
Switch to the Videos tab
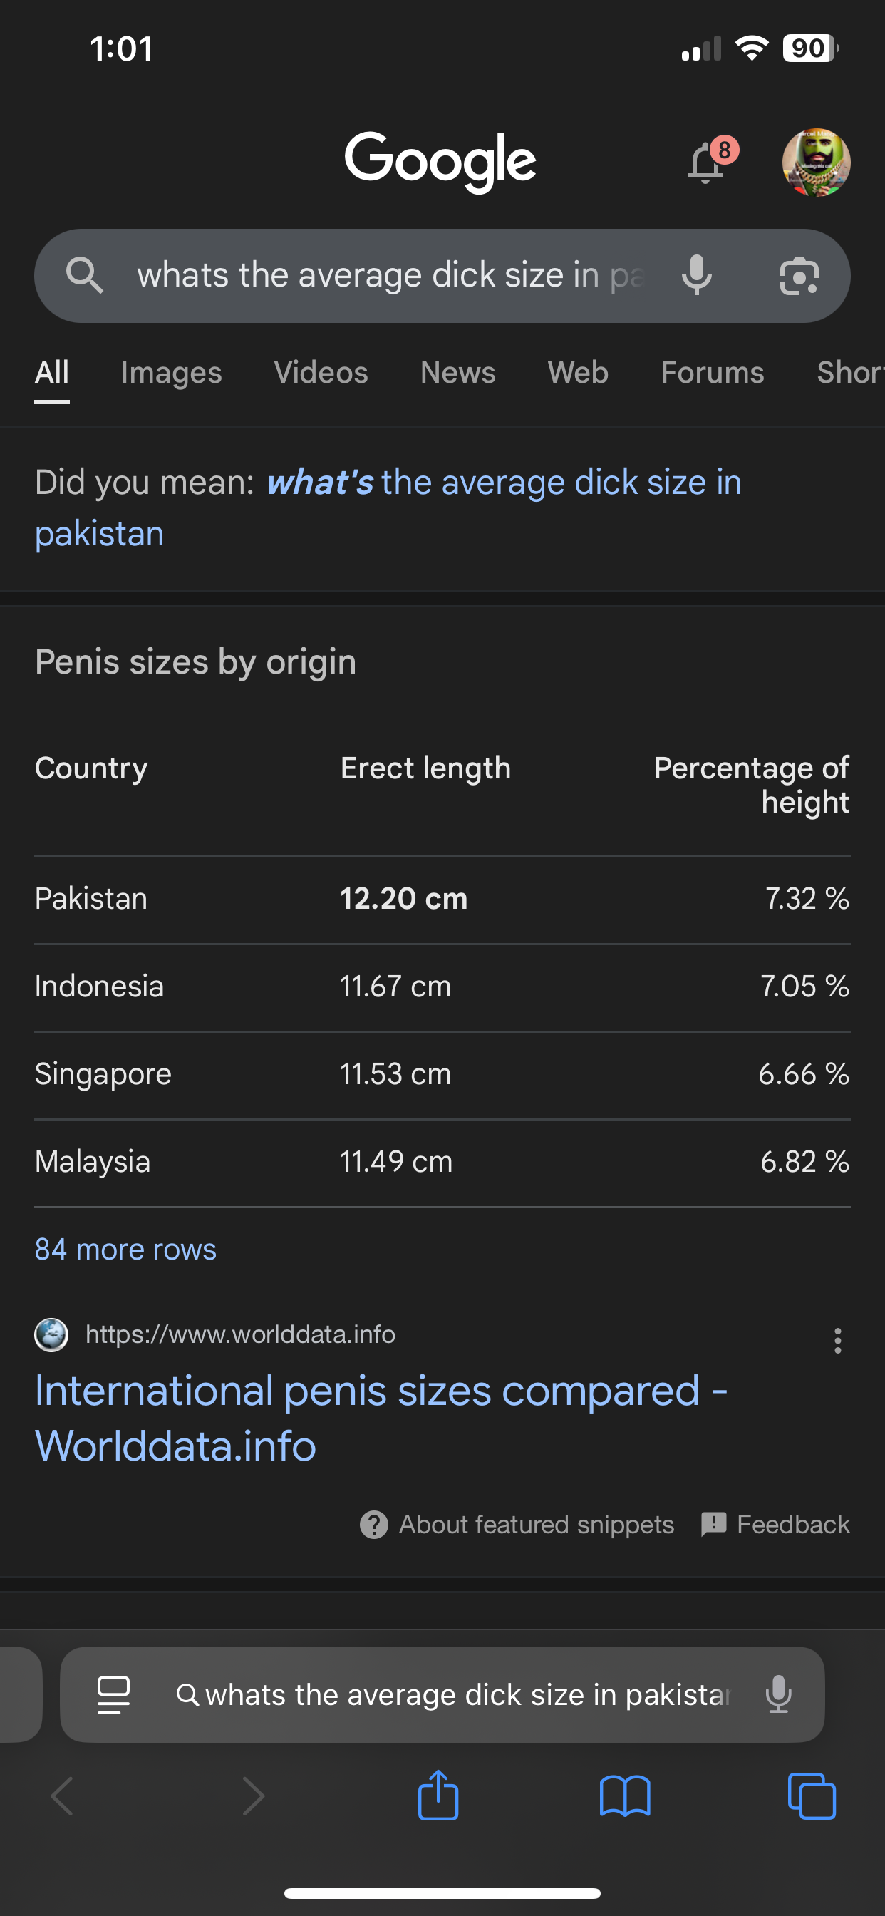pos(321,373)
